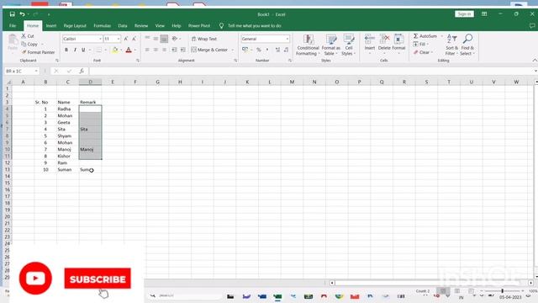Select cell containing Suman in Name column
This screenshot has width=538, height=303.
pos(67,170)
